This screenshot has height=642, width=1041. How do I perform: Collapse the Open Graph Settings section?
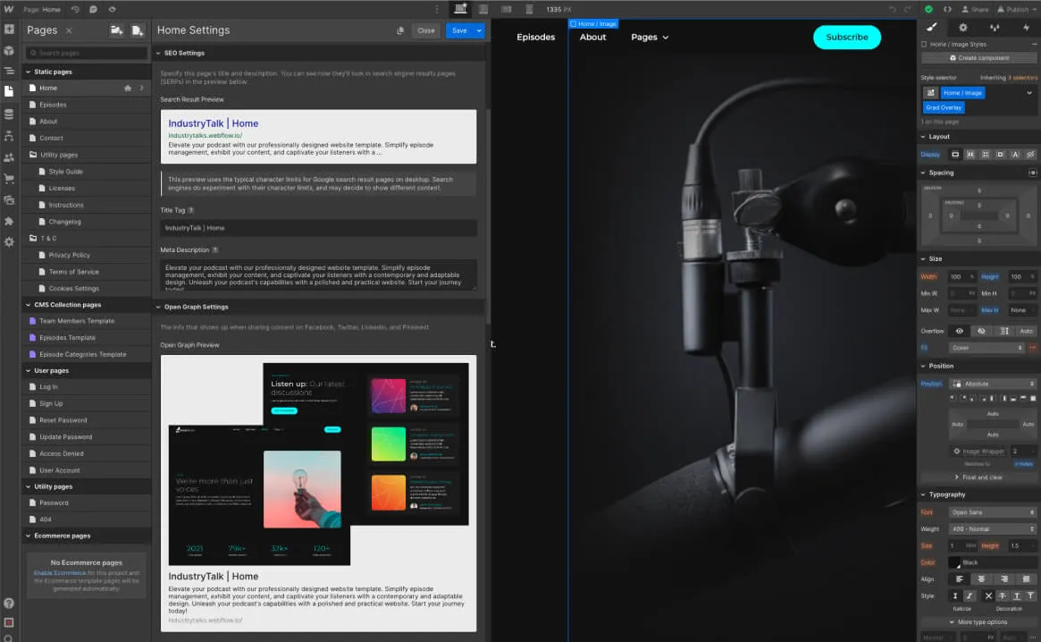click(158, 307)
